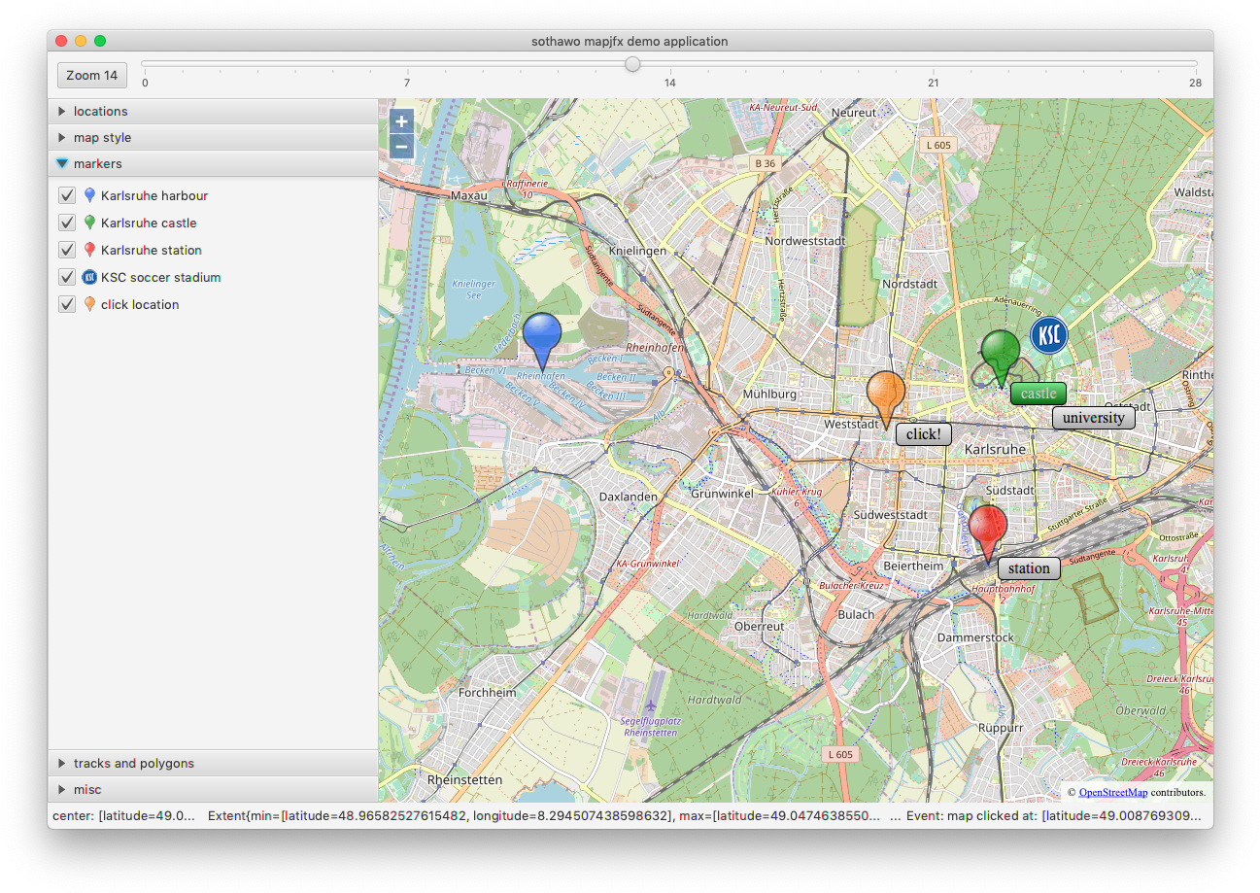Click the blue harbour marker on the map
This screenshot has height=893, width=1260.
542,340
